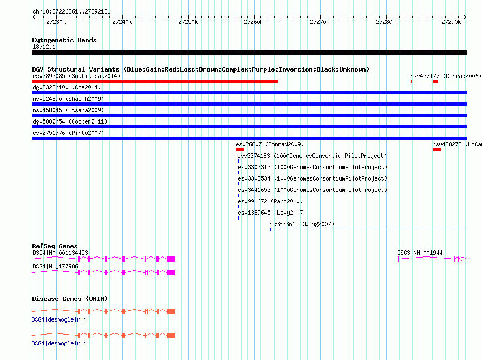Click the last magenta exon of DSG4|NM_001134453
The height and width of the screenshot is (360, 482).
pyautogui.click(x=171, y=259)
